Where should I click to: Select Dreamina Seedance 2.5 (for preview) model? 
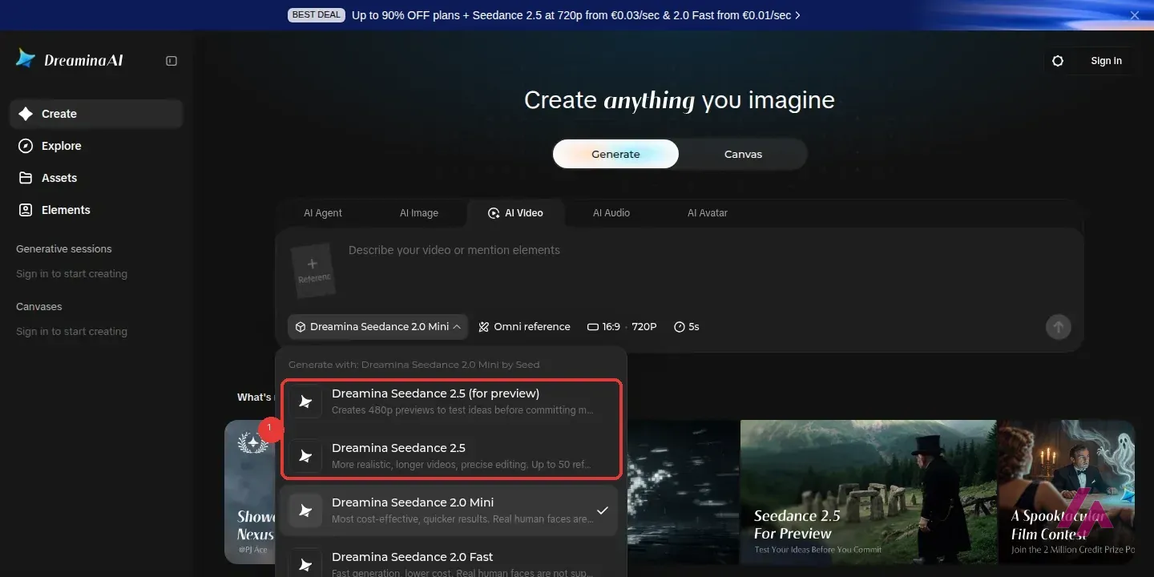click(451, 401)
